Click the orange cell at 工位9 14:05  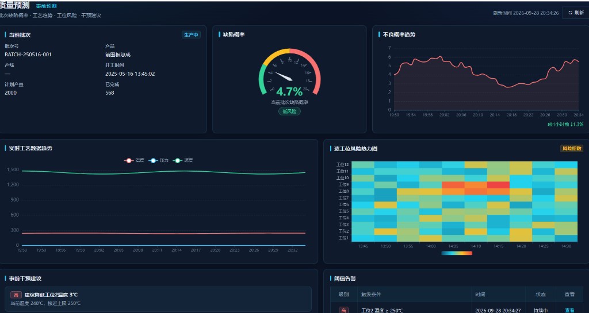(x=453, y=185)
